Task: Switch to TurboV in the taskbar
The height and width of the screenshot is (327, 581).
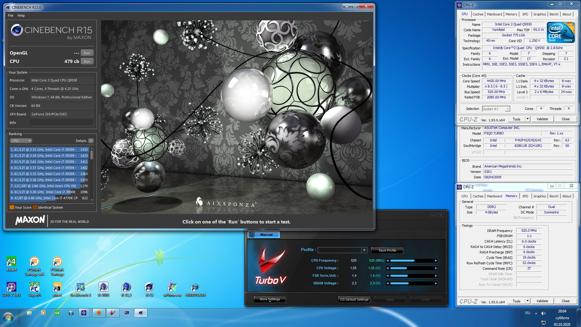Action: [x=113, y=313]
